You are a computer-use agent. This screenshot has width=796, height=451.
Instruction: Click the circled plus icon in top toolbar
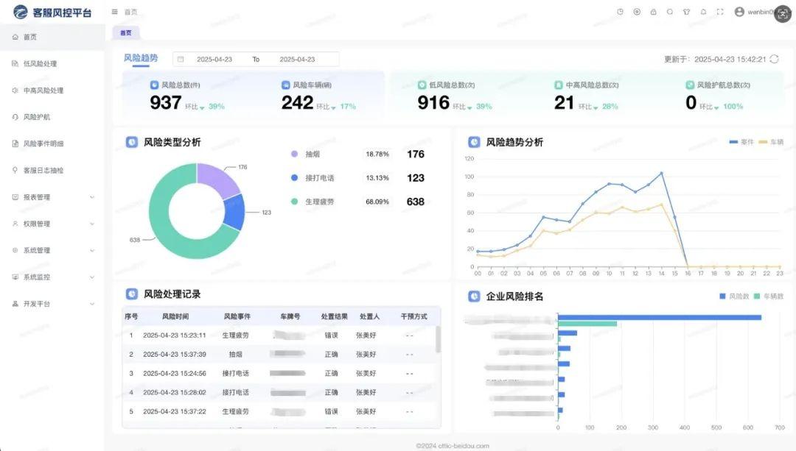pyautogui.click(x=637, y=12)
